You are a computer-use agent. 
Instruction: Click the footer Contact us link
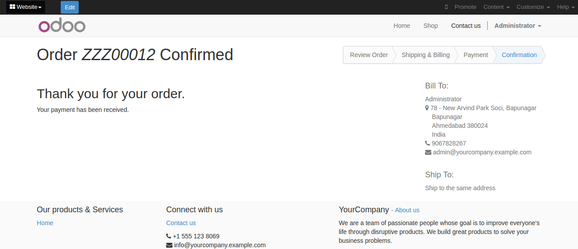click(x=181, y=223)
